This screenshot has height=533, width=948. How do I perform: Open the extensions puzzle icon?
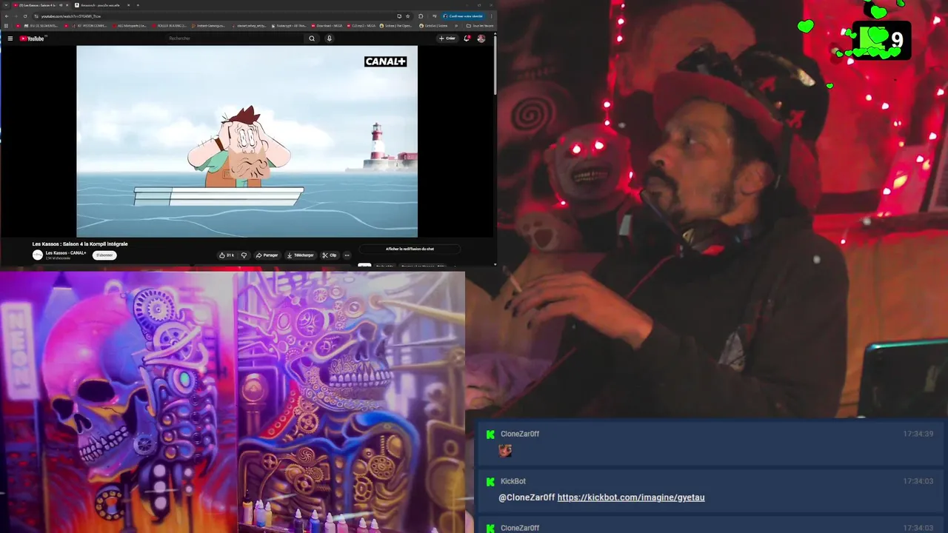(421, 16)
